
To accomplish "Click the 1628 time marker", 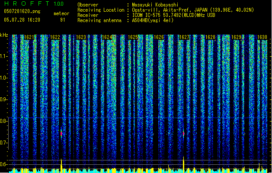I will click(210, 37).
